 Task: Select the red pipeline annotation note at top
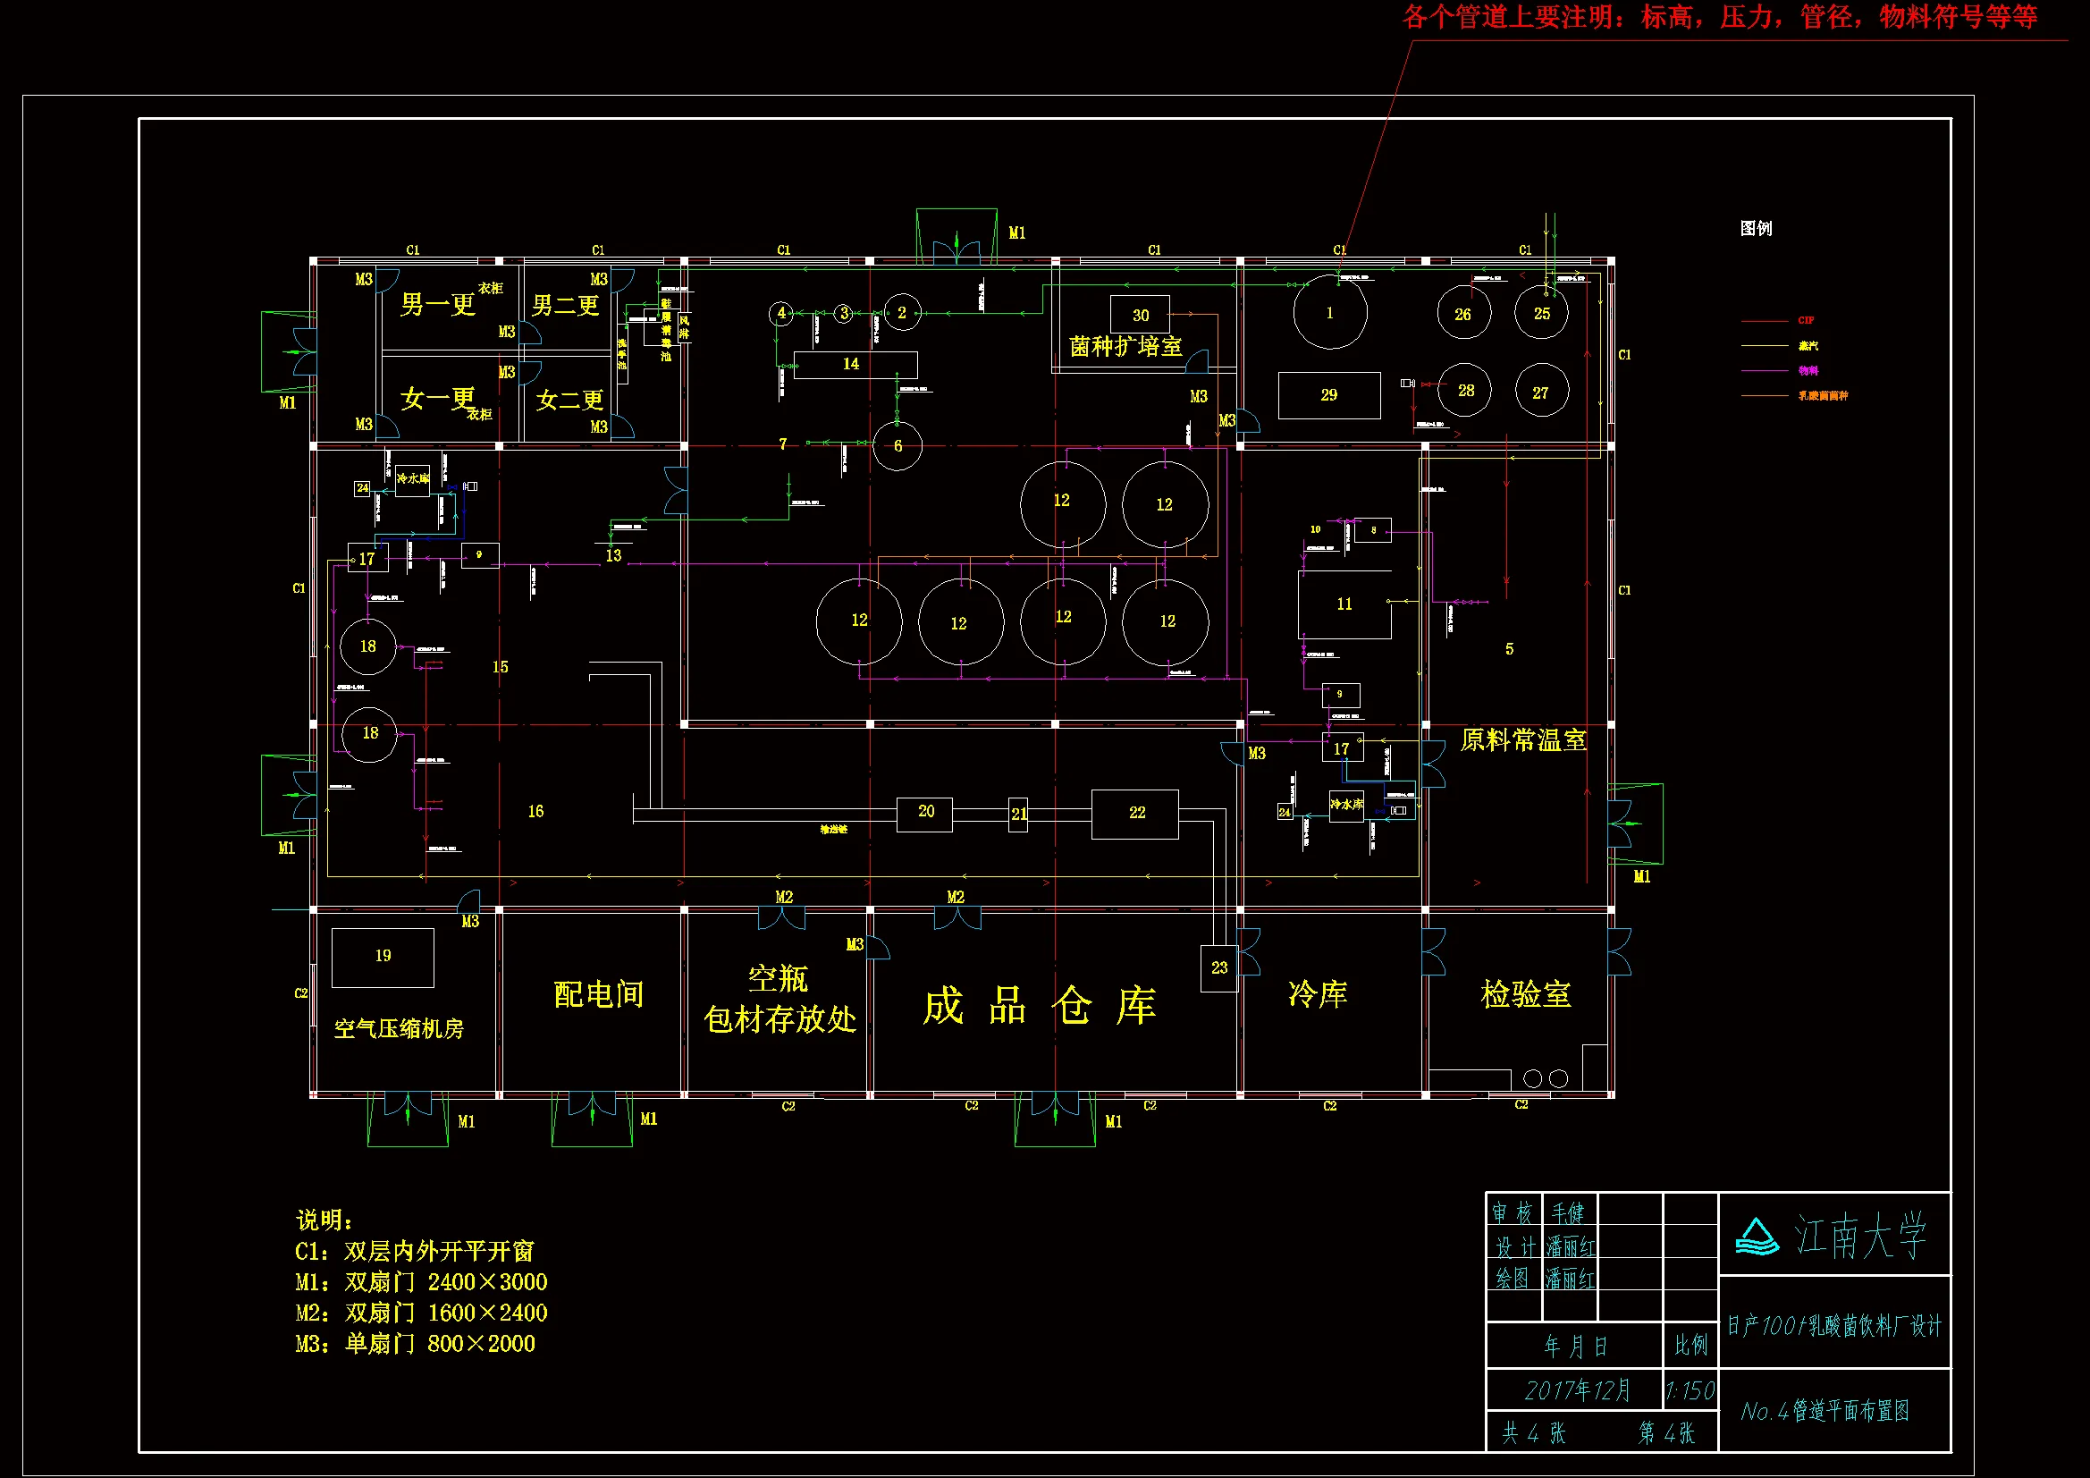point(1720,17)
